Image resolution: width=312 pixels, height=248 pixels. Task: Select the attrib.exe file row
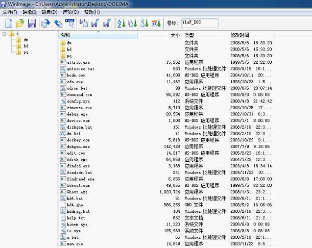pyautogui.click(x=166, y=62)
